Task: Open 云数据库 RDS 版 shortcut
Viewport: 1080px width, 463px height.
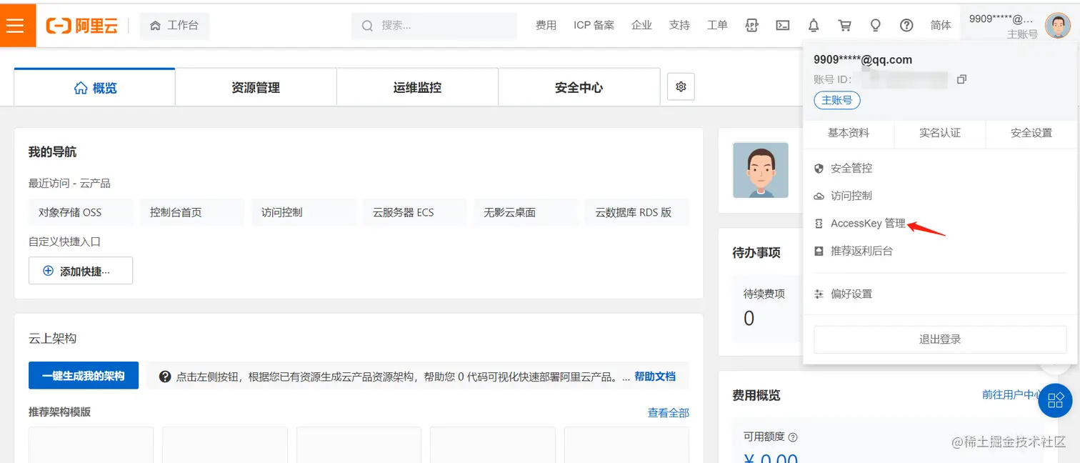Action: click(637, 212)
